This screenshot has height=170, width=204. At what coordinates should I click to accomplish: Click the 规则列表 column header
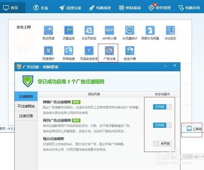pos(94,94)
